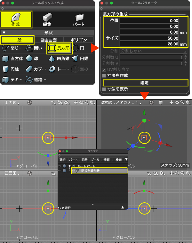Click the 情報 button in browser

pyautogui.click(x=107, y=160)
